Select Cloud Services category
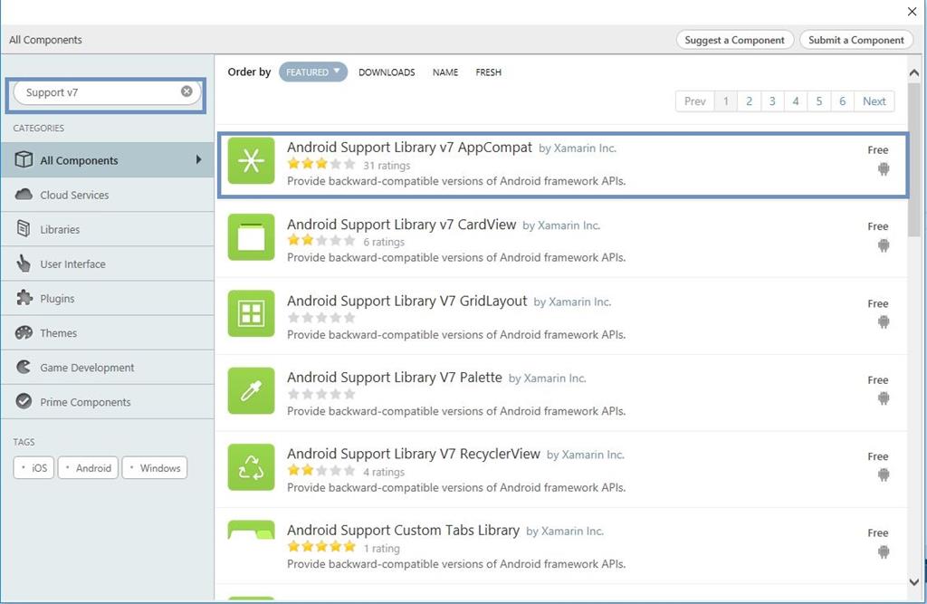The image size is (927, 604). (x=107, y=195)
